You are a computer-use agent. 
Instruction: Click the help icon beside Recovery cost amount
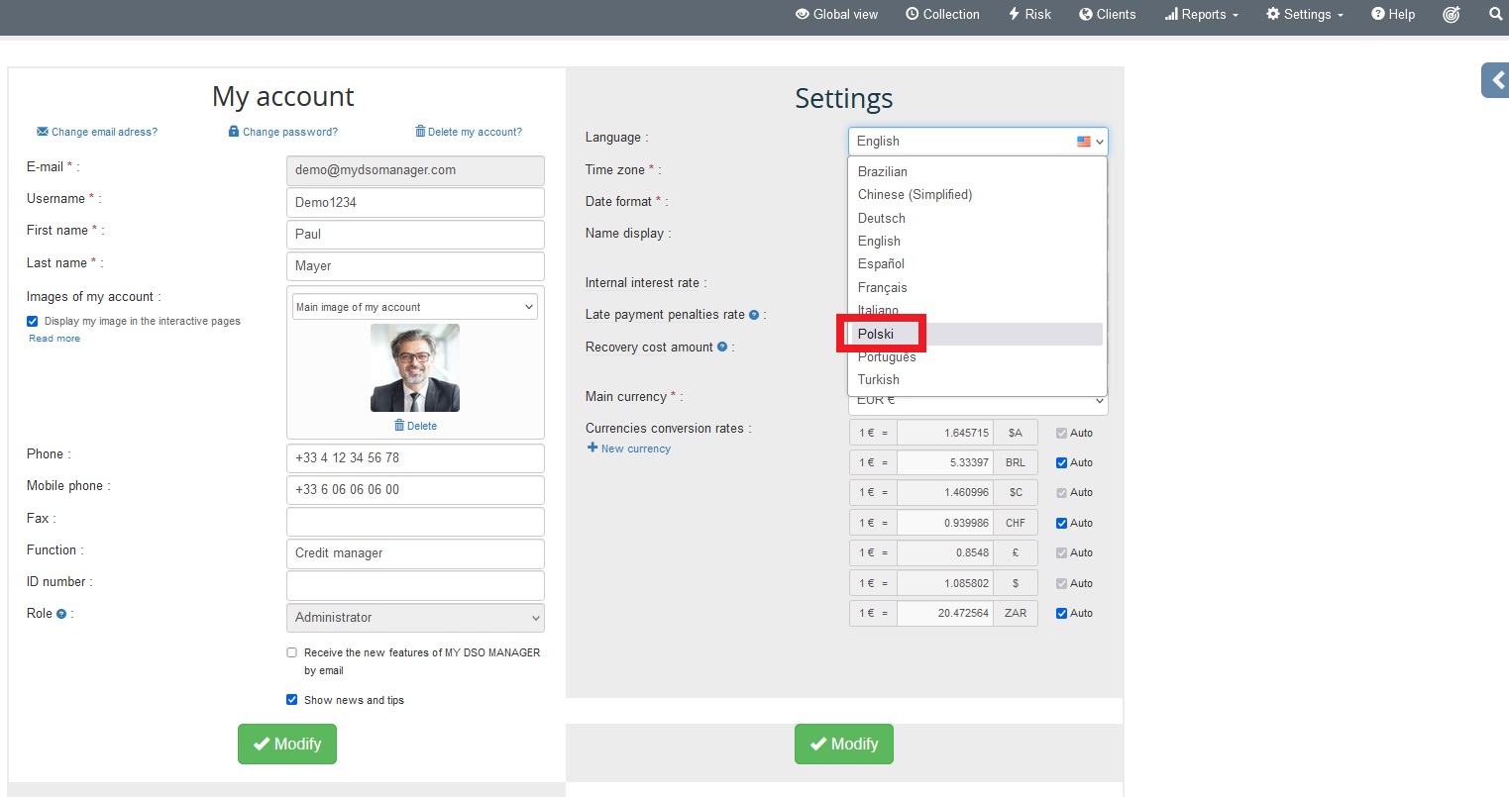pos(724,347)
